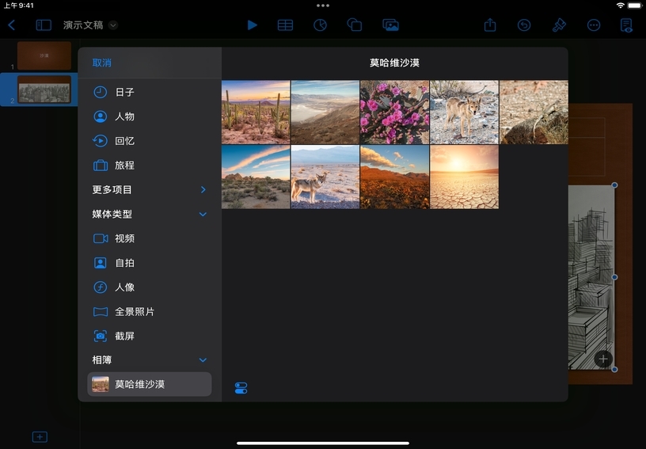Expand 更多项目 with the chevron

pyautogui.click(x=203, y=190)
